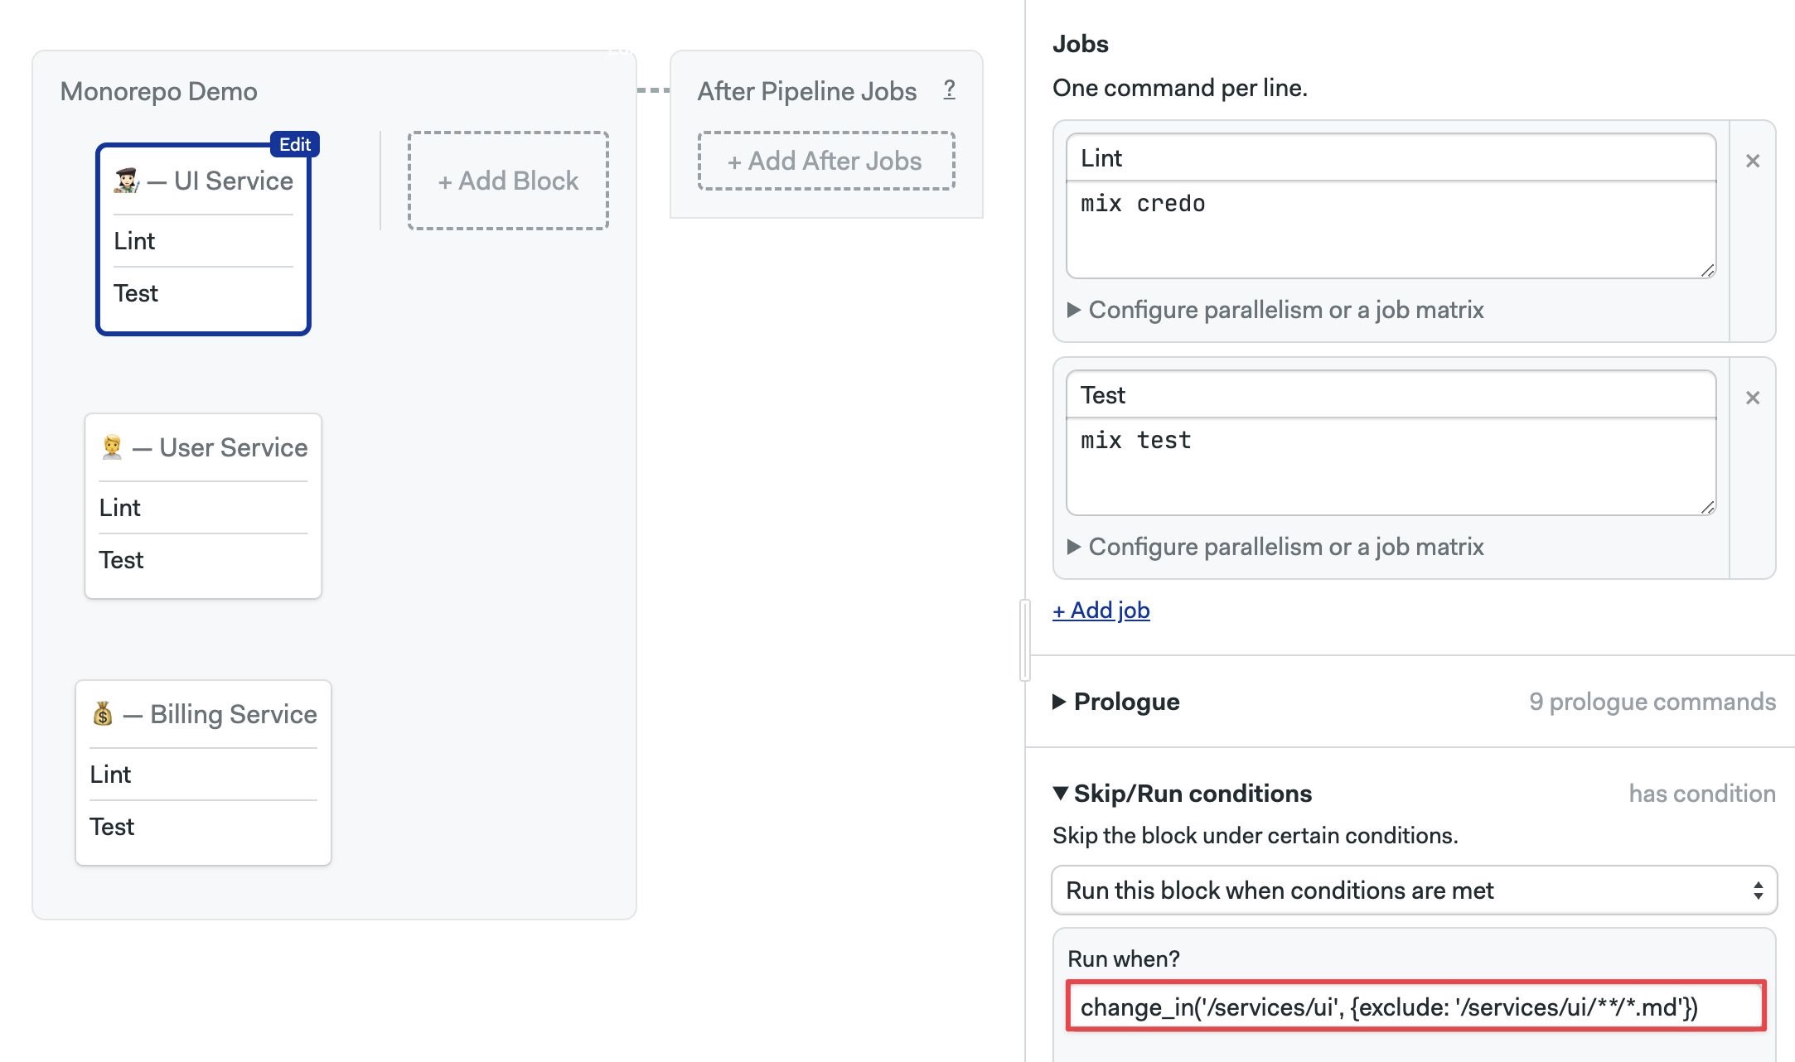Click the After Pipeline Jobs help question mark
Image resolution: width=1795 pixels, height=1062 pixels.
pyautogui.click(x=950, y=89)
